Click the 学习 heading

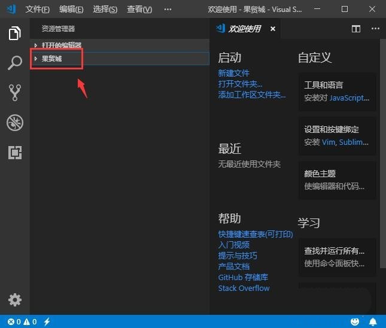tap(309, 223)
